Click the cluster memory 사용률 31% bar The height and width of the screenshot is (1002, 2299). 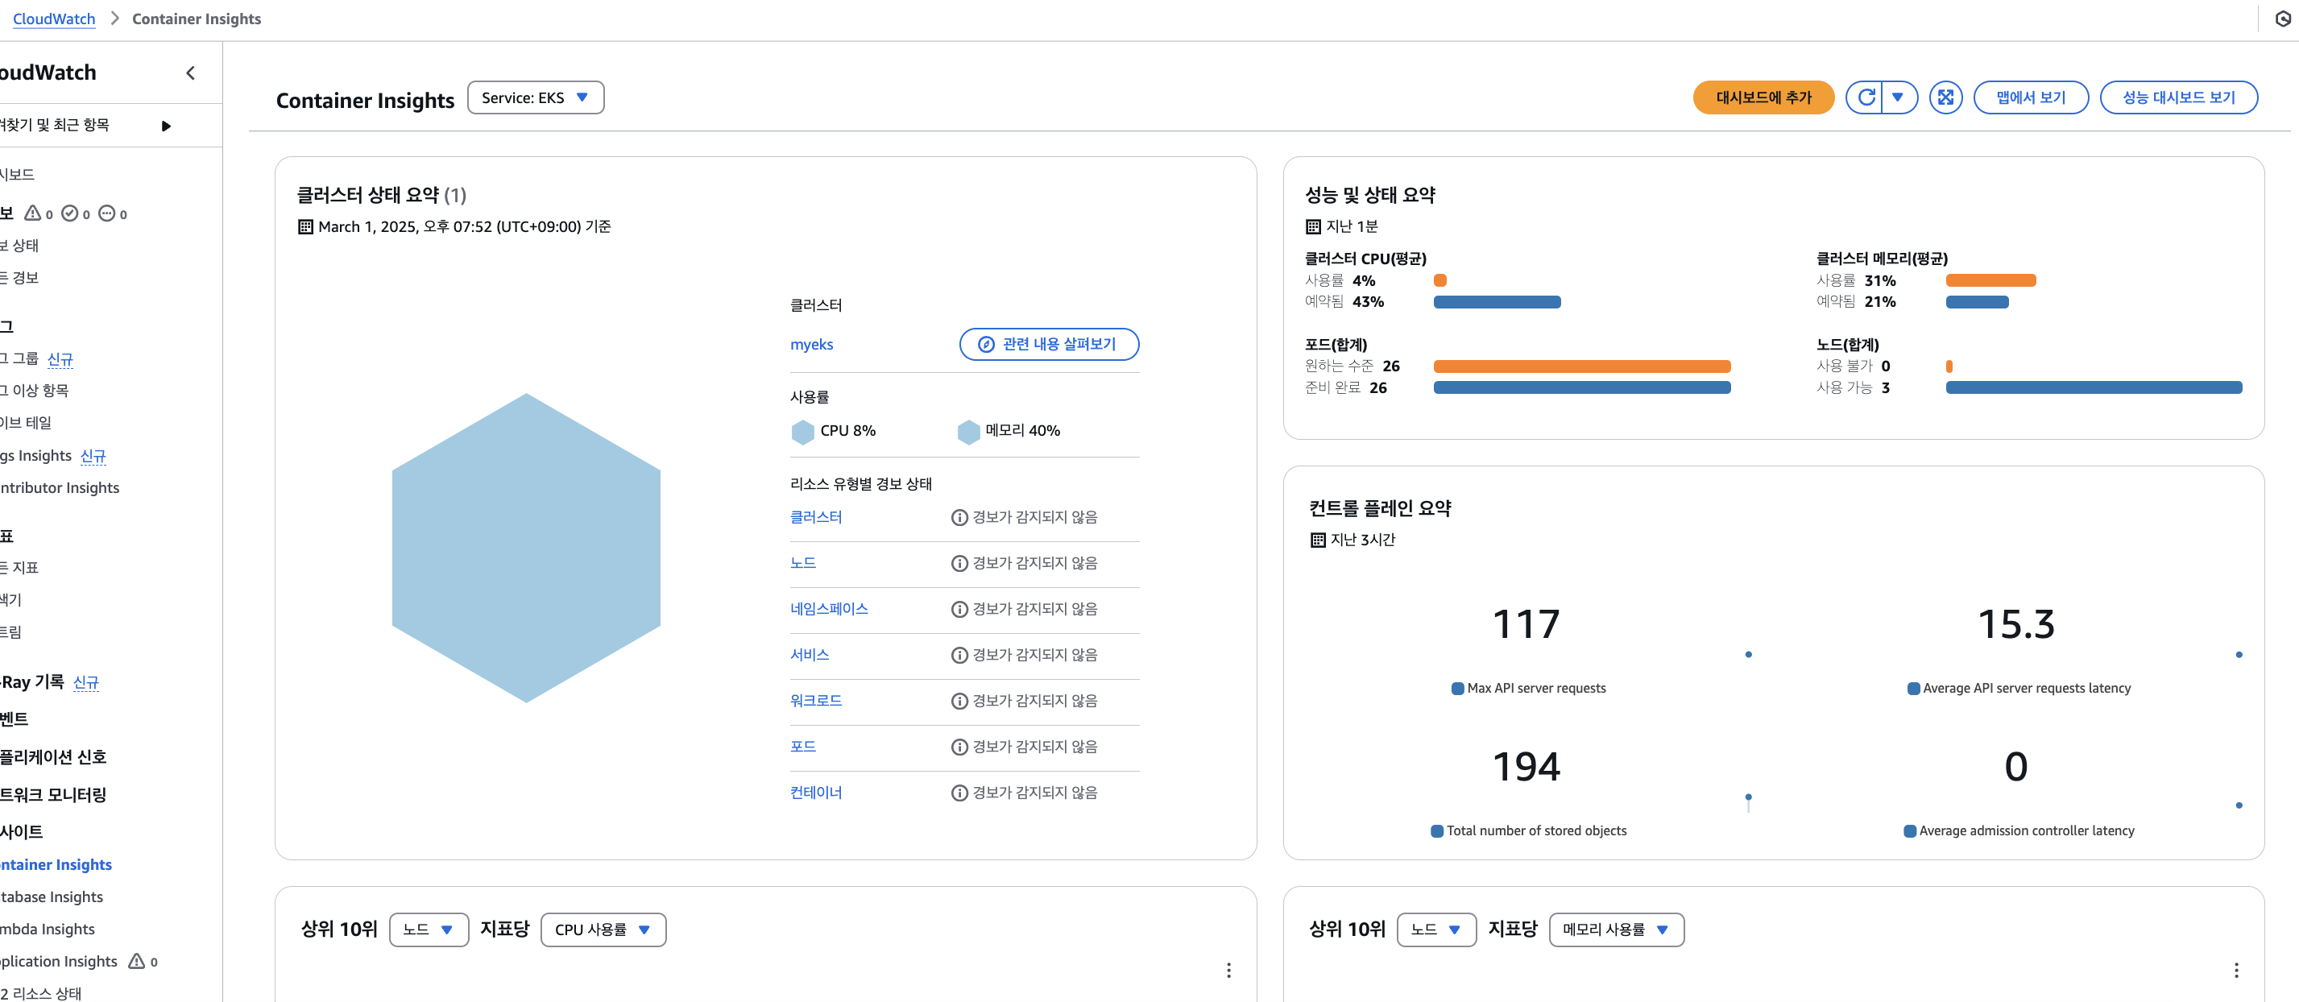click(1990, 281)
